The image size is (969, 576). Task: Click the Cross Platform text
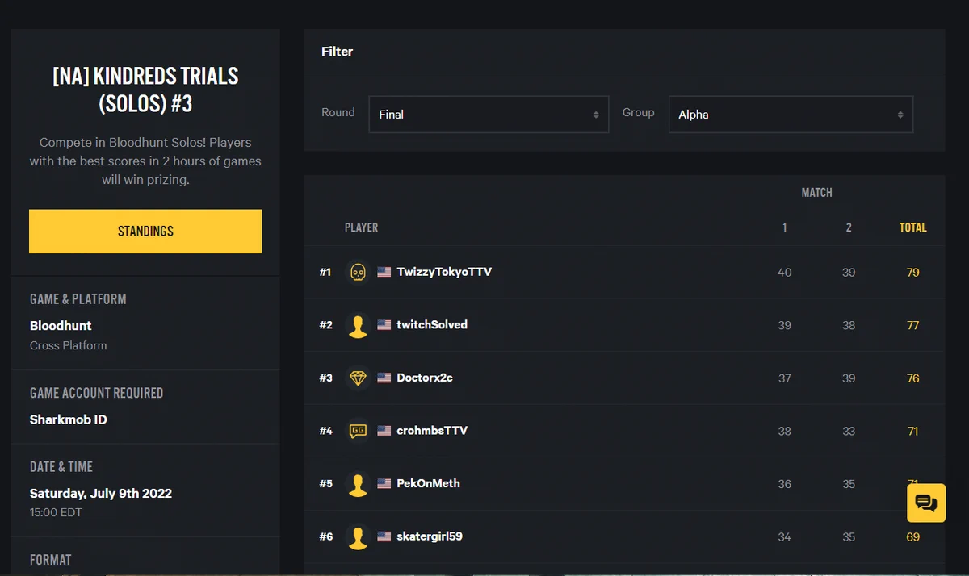[x=69, y=345]
